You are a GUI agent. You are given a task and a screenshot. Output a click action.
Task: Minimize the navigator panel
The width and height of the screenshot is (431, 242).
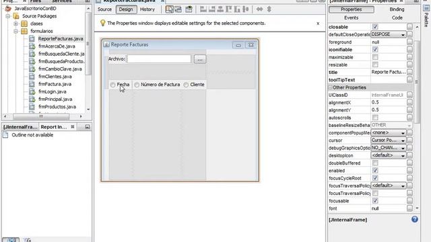(88, 127)
